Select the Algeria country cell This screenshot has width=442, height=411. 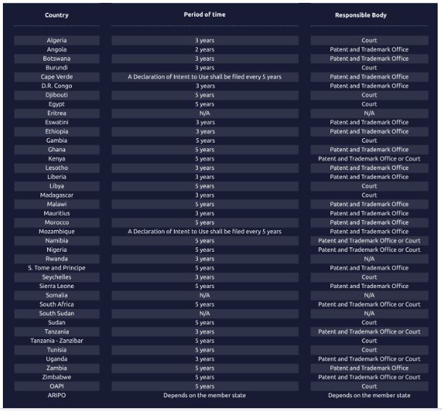[57, 41]
